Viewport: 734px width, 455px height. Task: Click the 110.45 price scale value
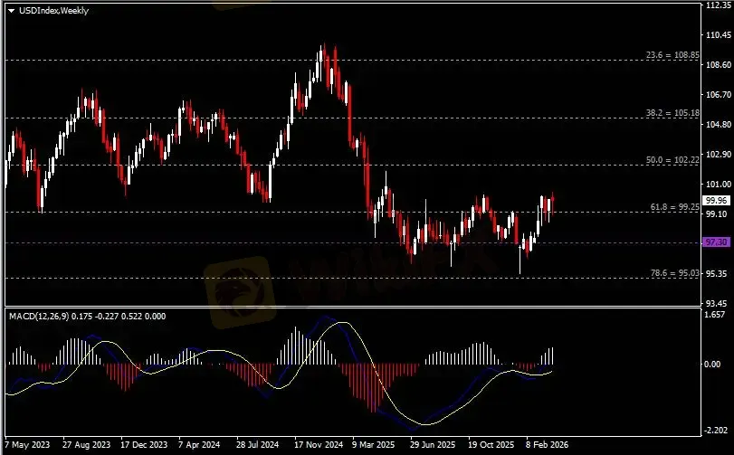pyautogui.click(x=718, y=35)
